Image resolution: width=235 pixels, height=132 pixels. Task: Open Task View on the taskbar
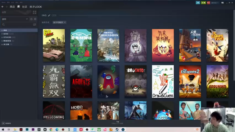[x=9, y=129]
